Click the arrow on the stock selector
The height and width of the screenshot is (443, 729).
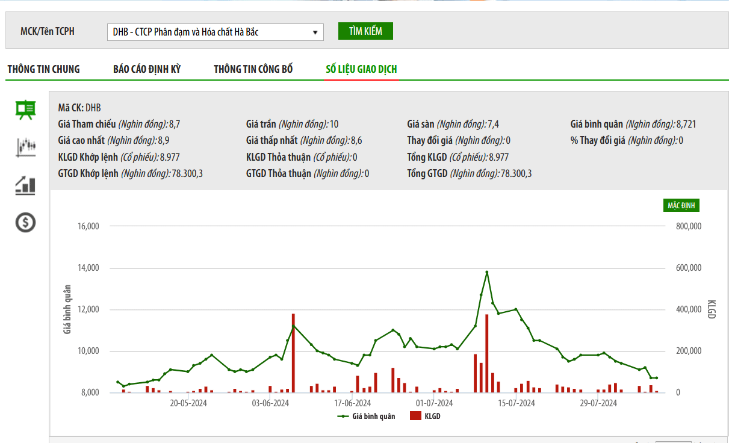click(x=315, y=33)
